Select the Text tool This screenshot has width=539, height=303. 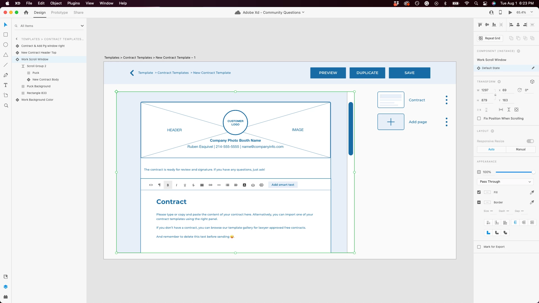pyautogui.click(x=6, y=85)
